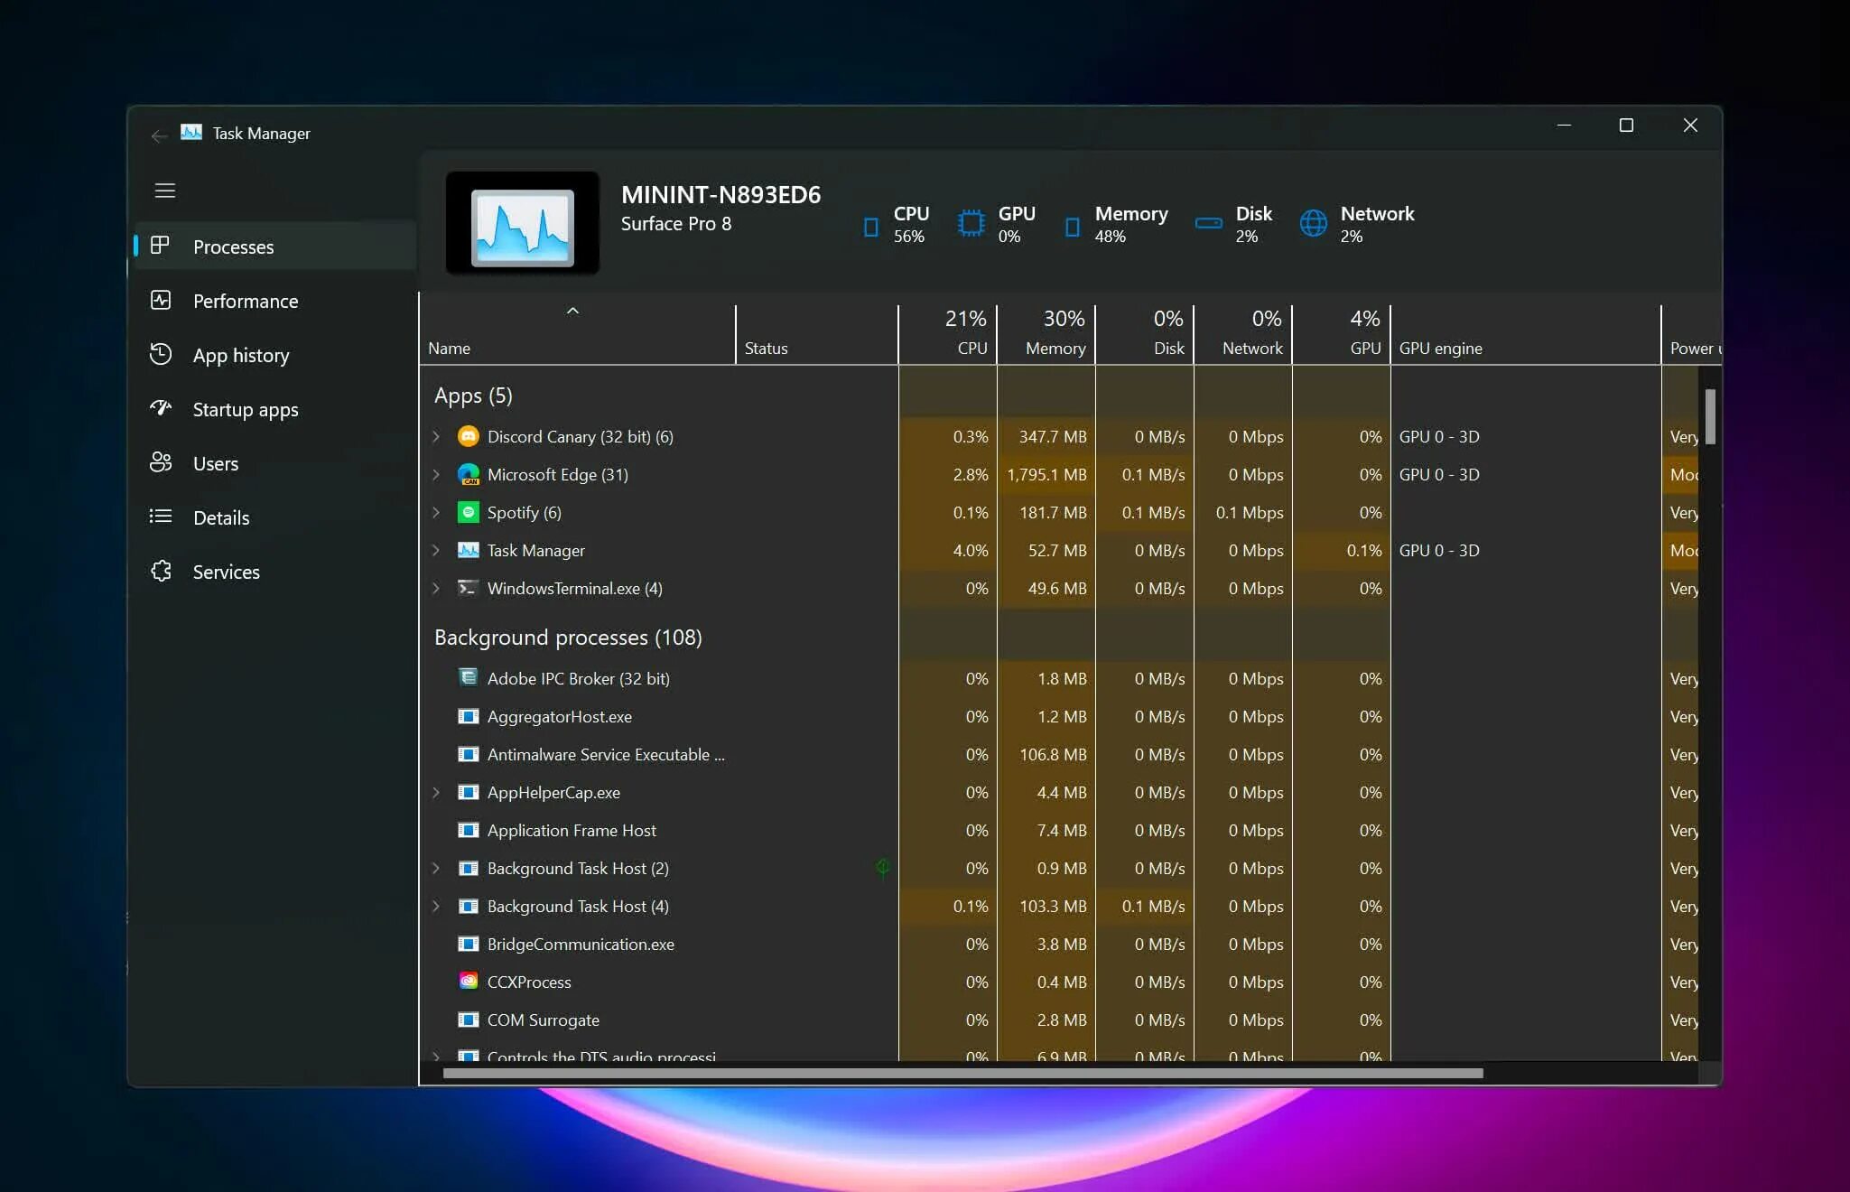The height and width of the screenshot is (1192, 1850).
Task: Click the Spotify app icon in process list
Action: (468, 512)
